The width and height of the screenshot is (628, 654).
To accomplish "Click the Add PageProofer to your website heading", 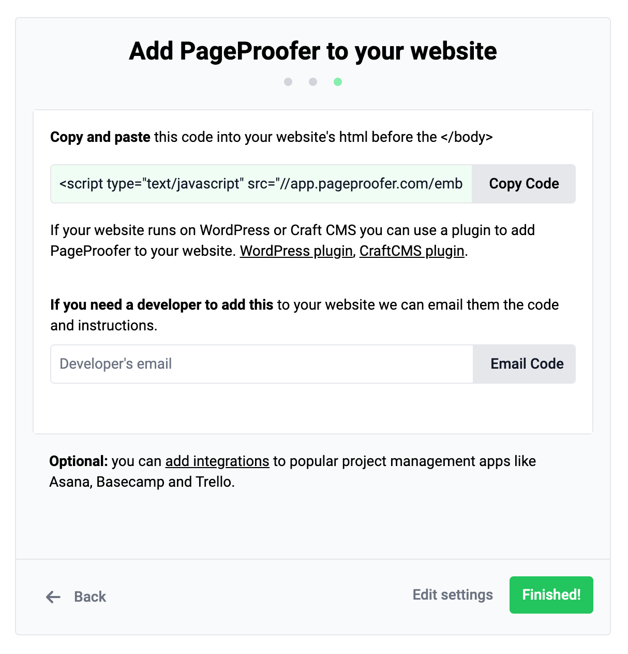I will [313, 51].
